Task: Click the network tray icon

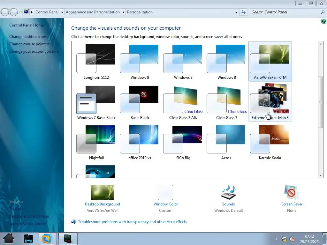Action: pos(284,239)
